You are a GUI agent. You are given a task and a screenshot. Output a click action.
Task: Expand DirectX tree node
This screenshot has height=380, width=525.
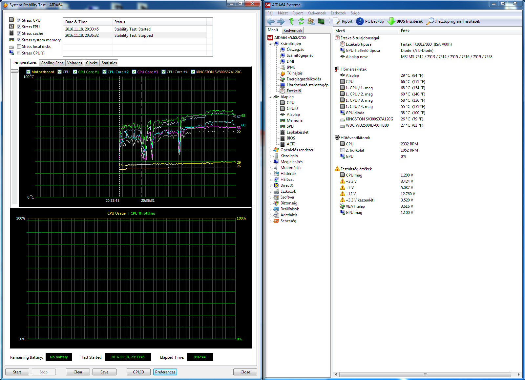(x=271, y=186)
